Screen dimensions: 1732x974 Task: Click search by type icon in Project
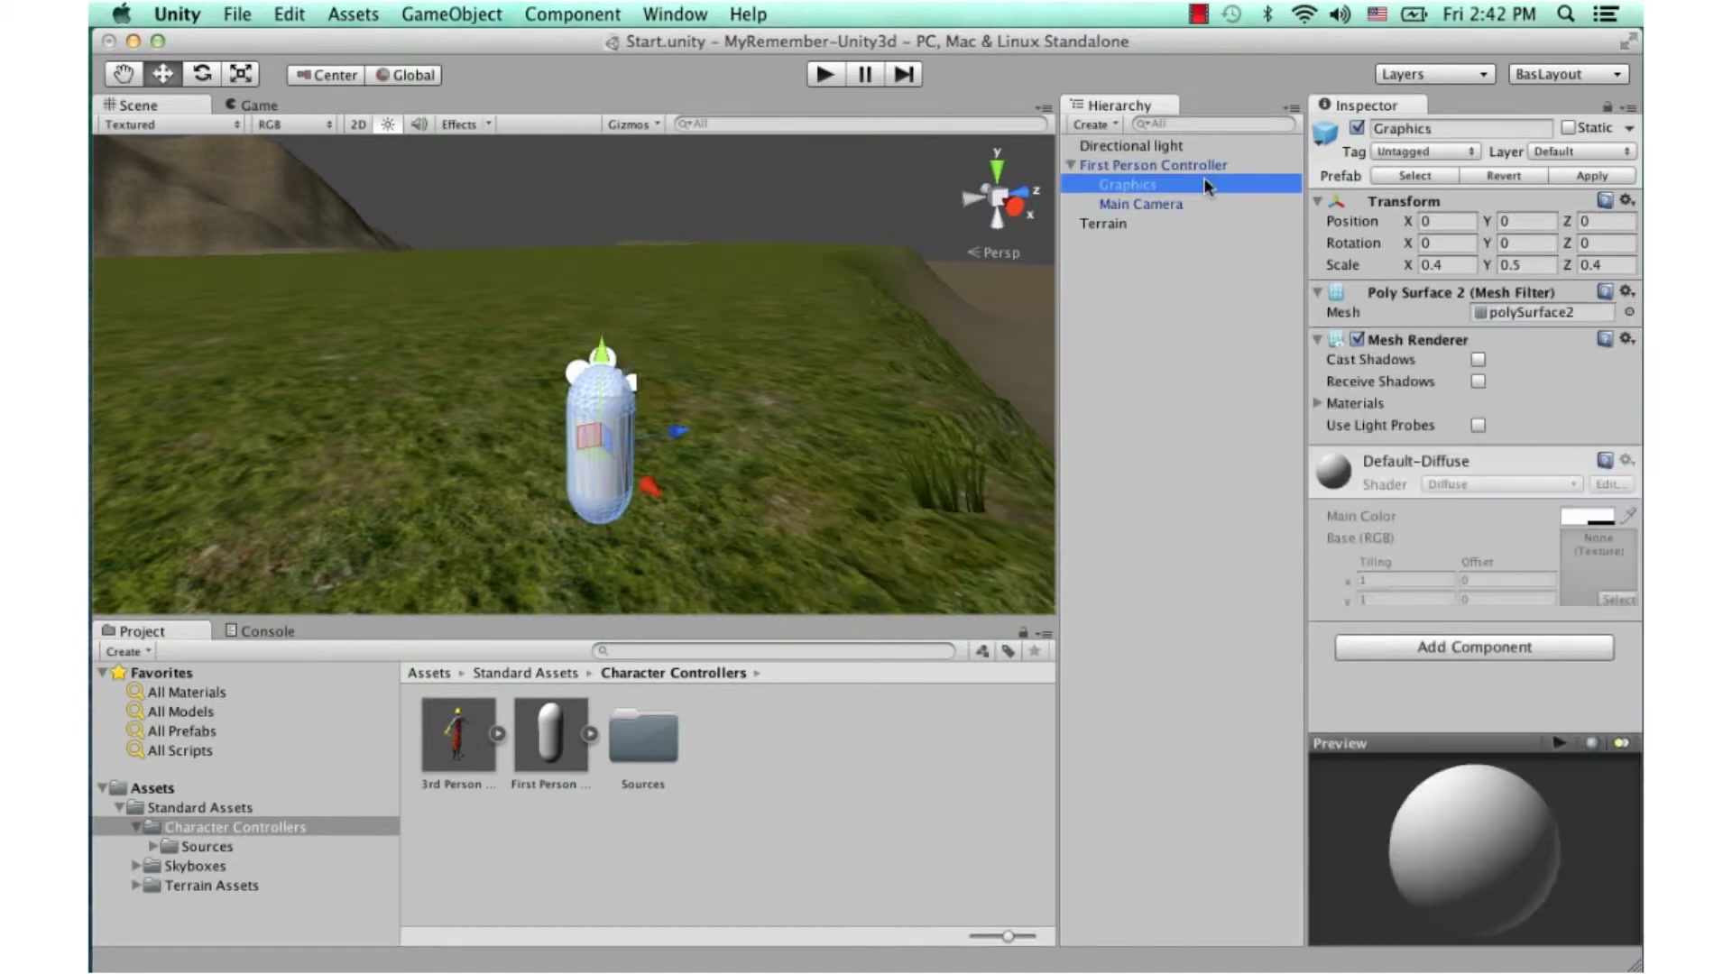pos(982,651)
